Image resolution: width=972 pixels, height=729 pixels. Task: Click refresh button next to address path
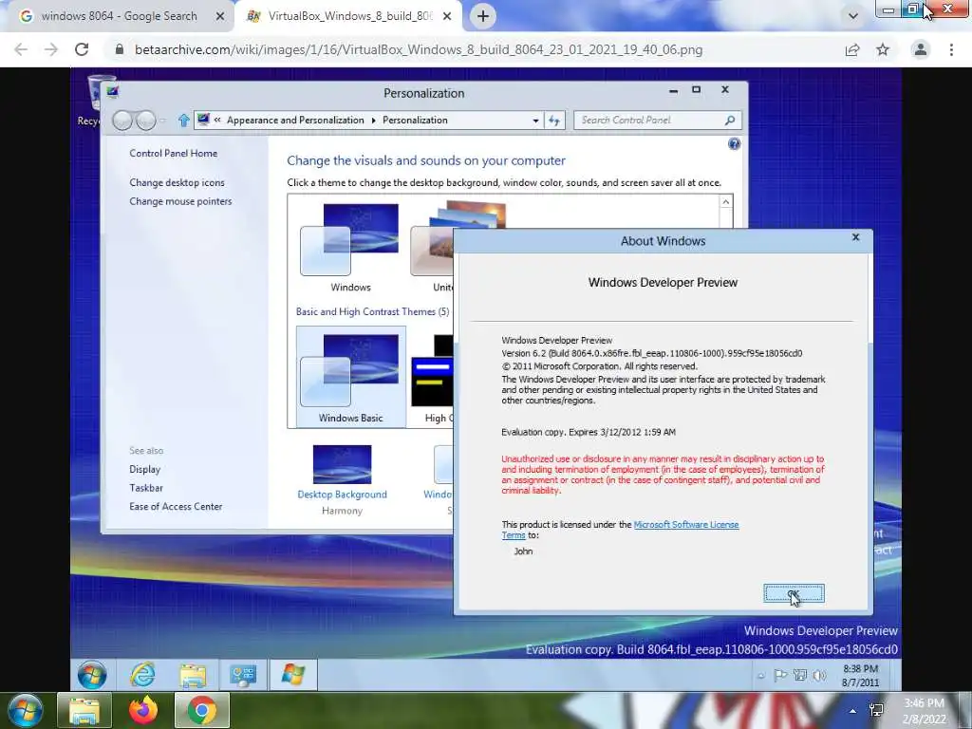(554, 121)
